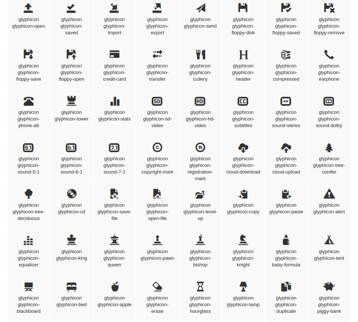
Task: Select the tower chess rook icon
Action: click(x=71, y=101)
